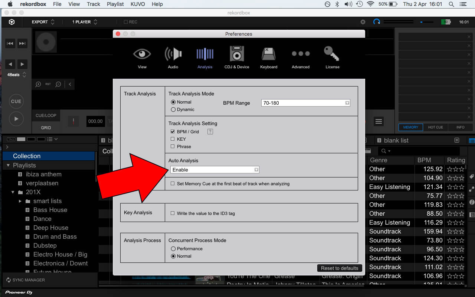This screenshot has height=297, width=475.
Task: Open the License preferences pane
Action: [x=332, y=56]
